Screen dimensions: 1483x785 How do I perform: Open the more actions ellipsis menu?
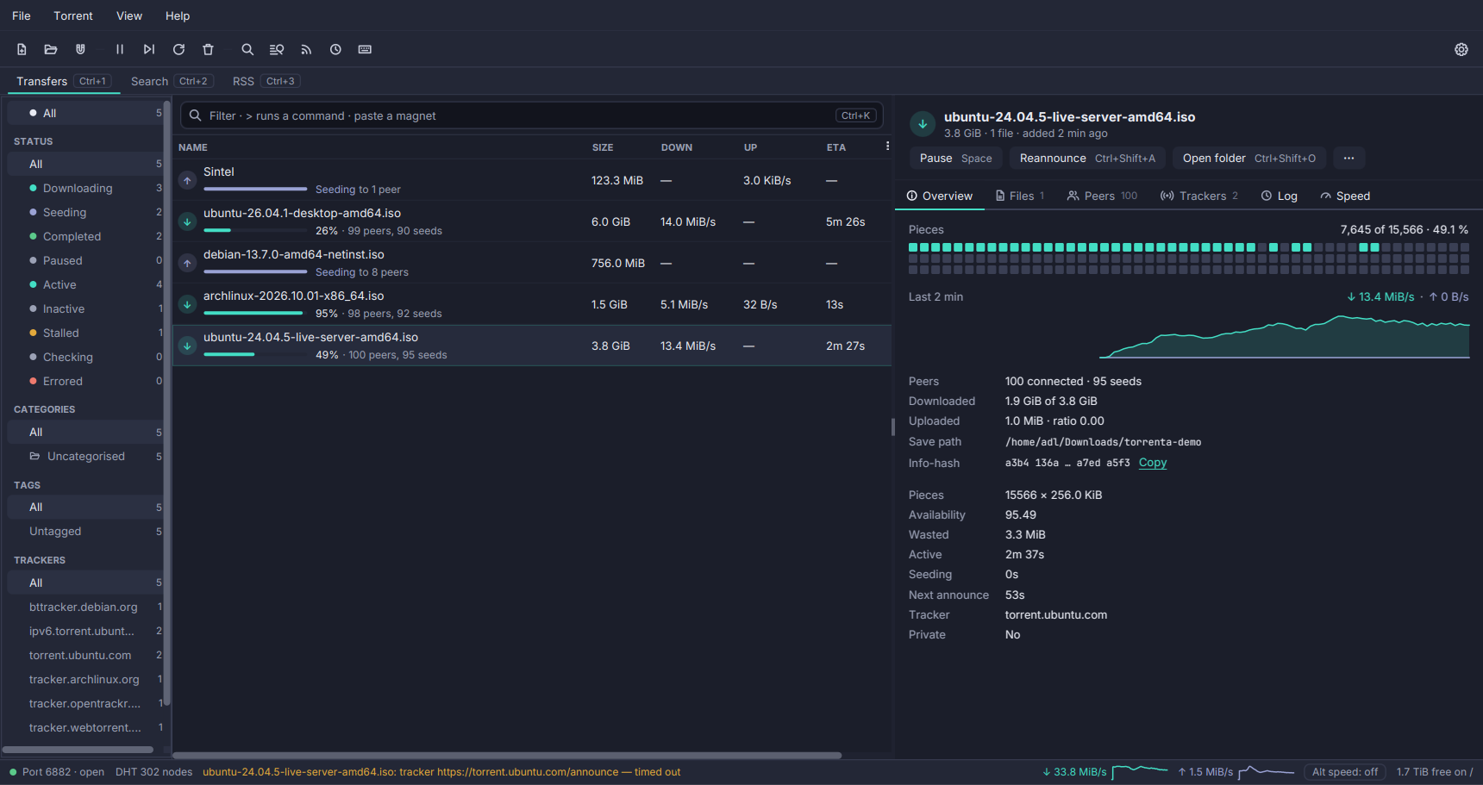coord(1348,158)
